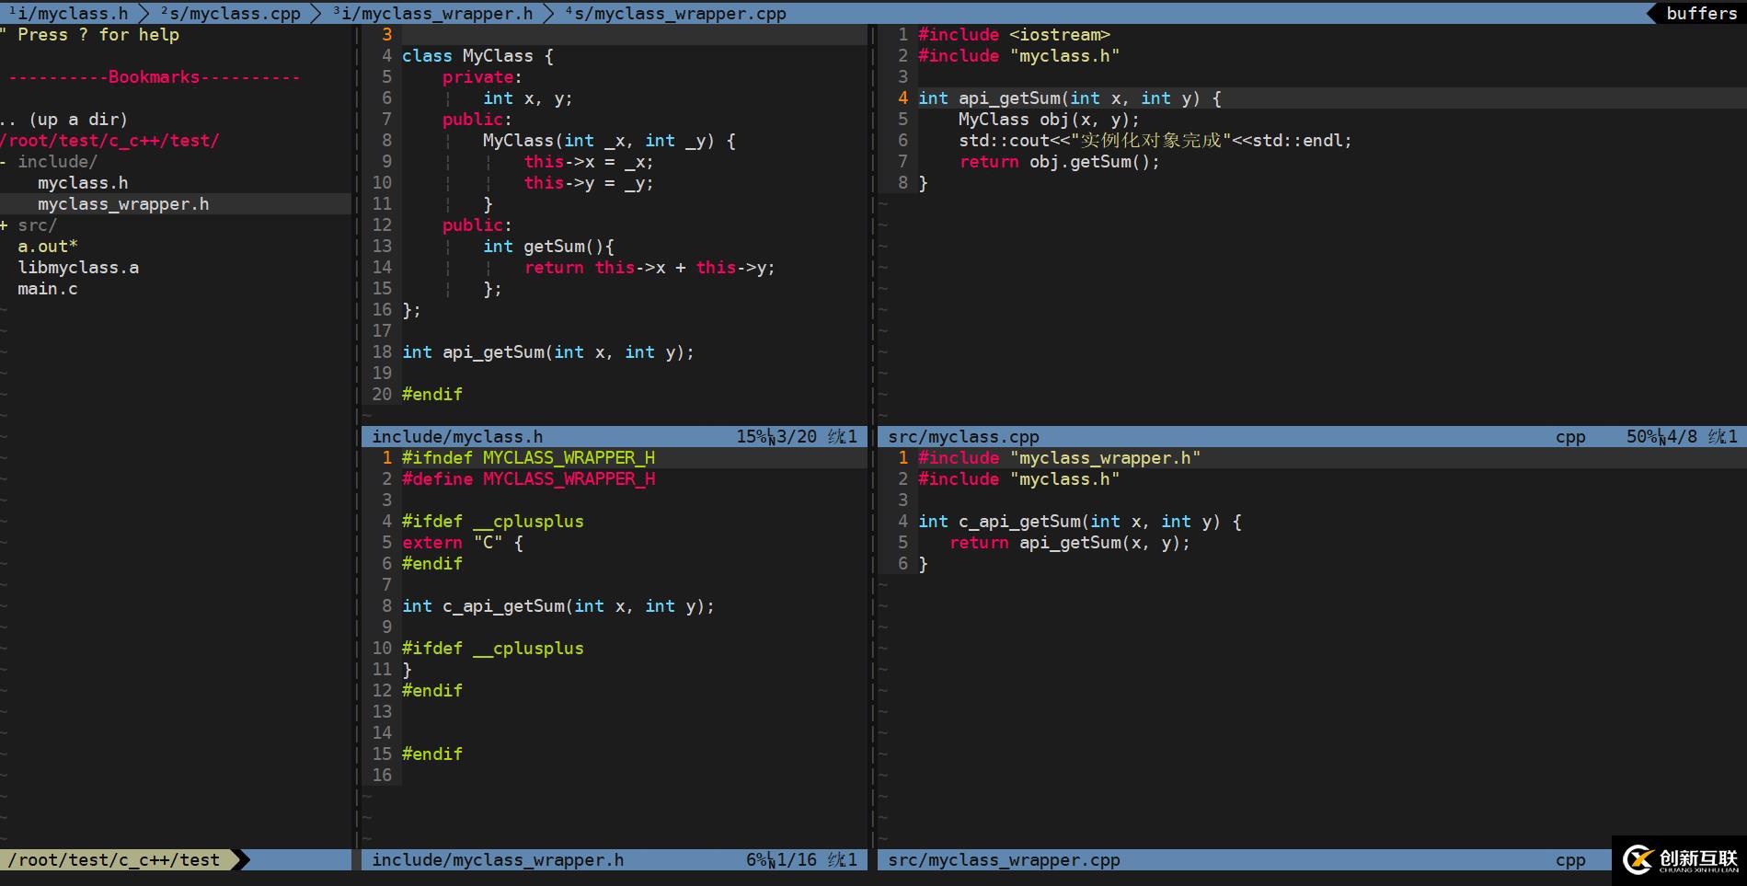Open libmyclass.a in the file tree
This screenshot has height=886, width=1747.
(x=78, y=268)
